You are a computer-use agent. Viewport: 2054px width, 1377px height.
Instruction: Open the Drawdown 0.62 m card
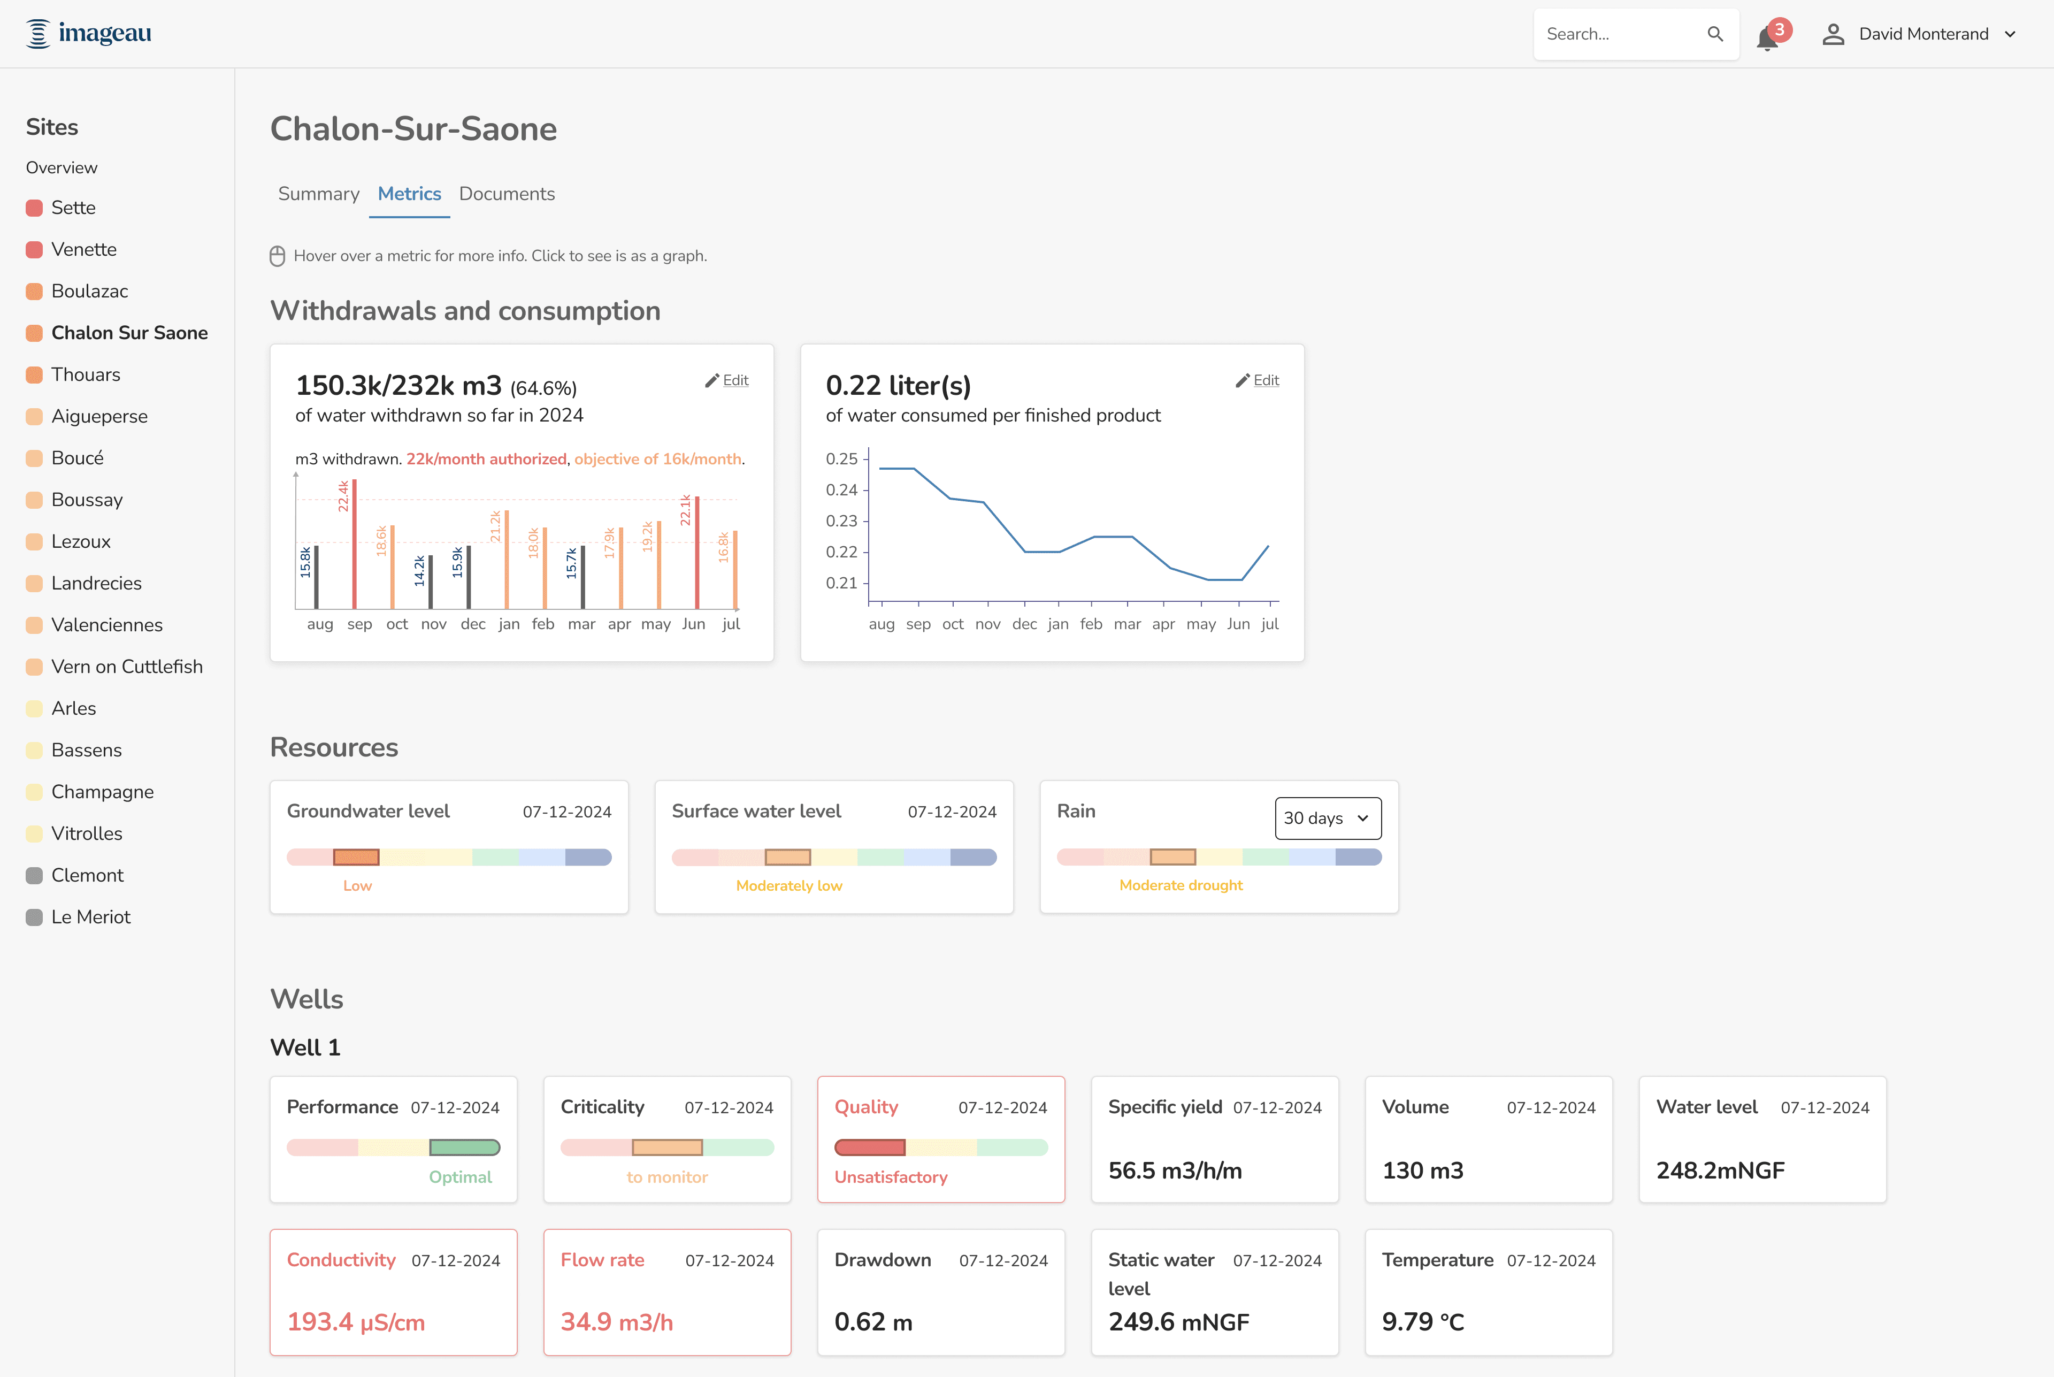coord(941,1292)
